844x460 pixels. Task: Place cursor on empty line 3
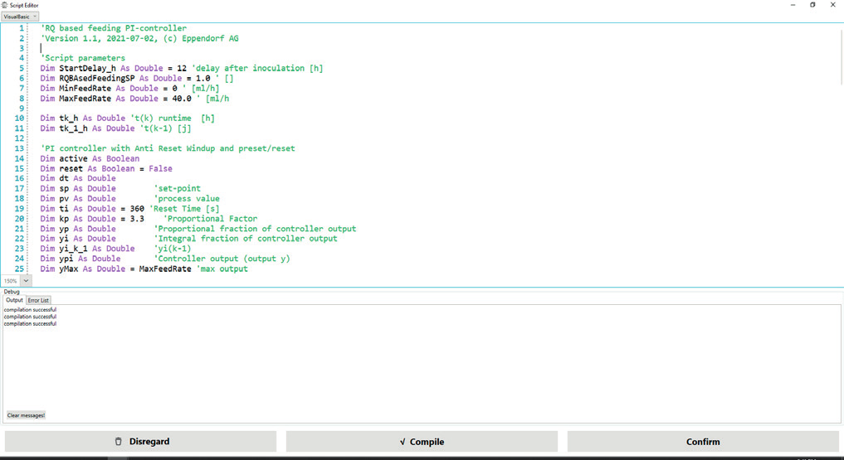(41, 48)
